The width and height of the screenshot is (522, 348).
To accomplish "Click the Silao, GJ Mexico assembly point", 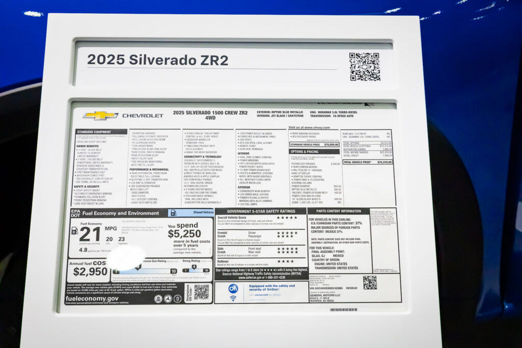I will click(328, 256).
